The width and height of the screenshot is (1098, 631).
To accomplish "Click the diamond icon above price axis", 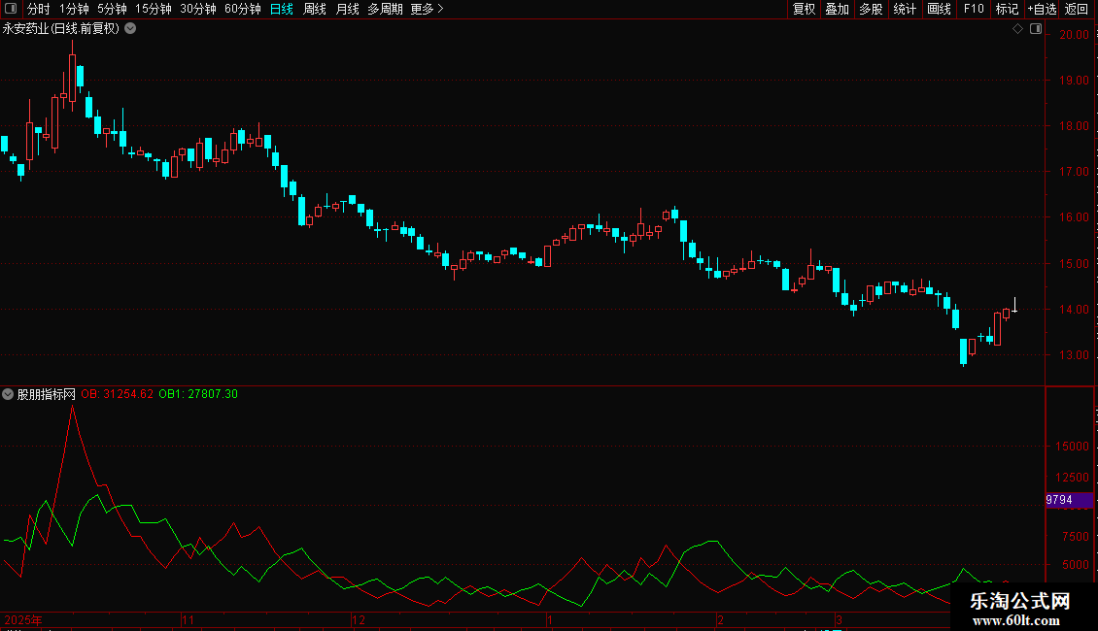I will tap(1017, 29).
